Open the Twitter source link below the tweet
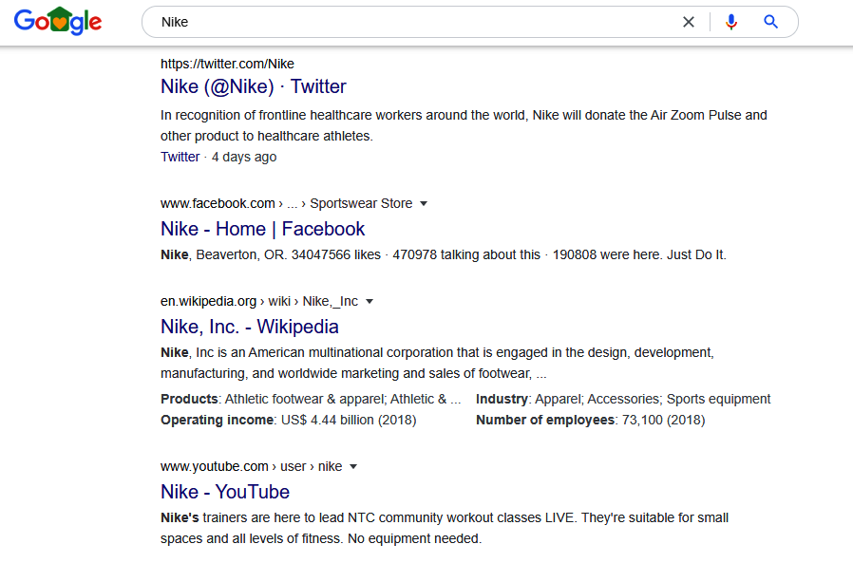 click(x=180, y=157)
